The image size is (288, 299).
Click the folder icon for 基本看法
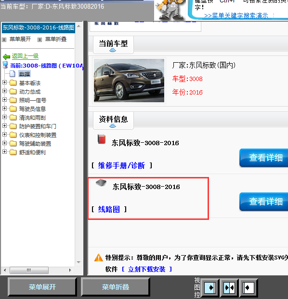(x=13, y=83)
